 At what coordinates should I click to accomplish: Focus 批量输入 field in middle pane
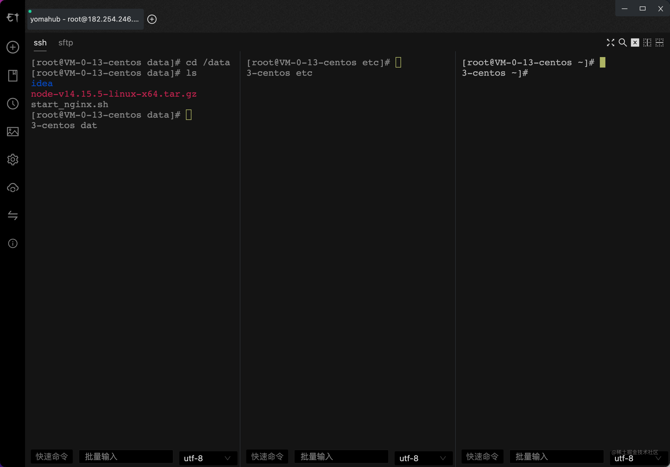pyautogui.click(x=341, y=457)
